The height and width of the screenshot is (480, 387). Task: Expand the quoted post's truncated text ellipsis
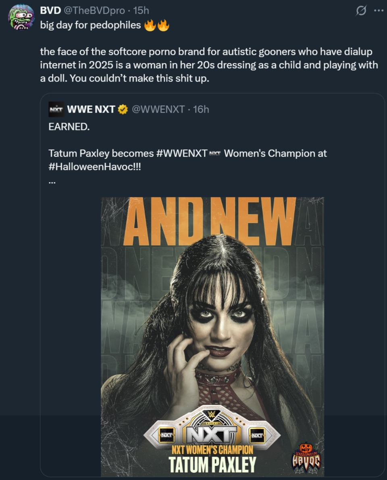pyautogui.click(x=52, y=182)
